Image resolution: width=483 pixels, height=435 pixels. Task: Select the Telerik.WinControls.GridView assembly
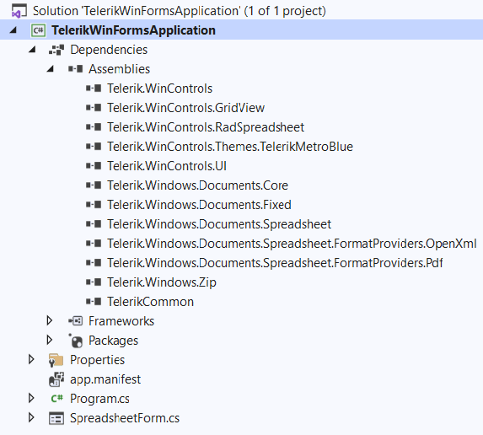185,108
